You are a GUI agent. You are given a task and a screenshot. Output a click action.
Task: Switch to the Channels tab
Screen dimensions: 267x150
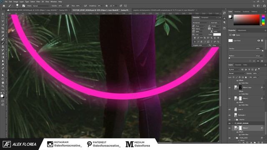click(238, 65)
